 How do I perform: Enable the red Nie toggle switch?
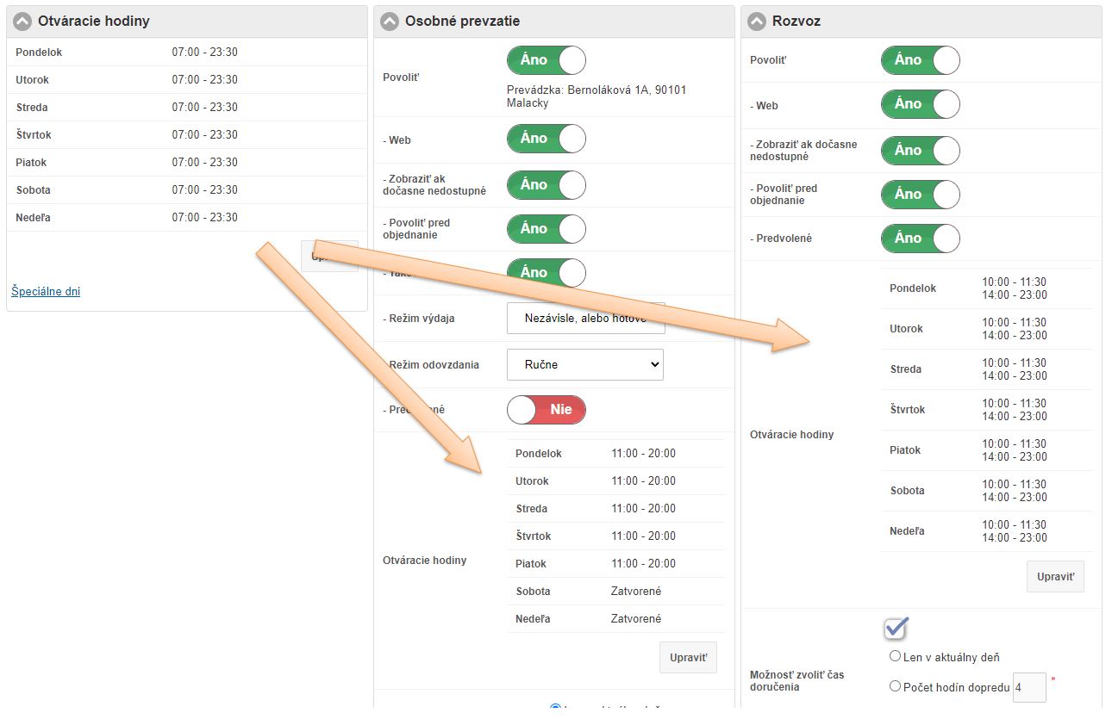coord(546,410)
